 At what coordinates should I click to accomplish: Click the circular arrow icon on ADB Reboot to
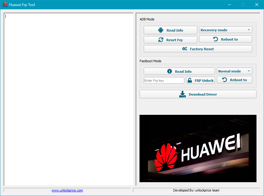[216, 39]
